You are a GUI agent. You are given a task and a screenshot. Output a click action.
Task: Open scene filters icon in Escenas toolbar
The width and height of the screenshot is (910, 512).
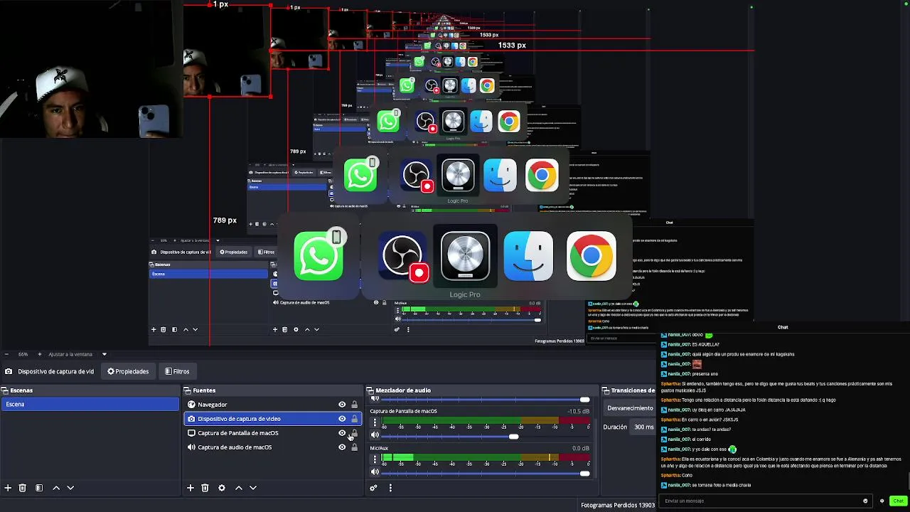[39, 488]
